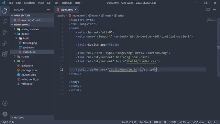Open package.json file

coord(32,70)
